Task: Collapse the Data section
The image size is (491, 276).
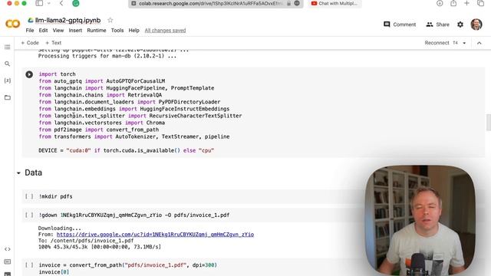Action: pos(18,173)
